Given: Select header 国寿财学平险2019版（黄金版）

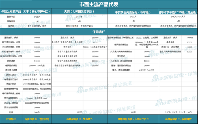Looking at the screenshot, I should click(178, 12).
